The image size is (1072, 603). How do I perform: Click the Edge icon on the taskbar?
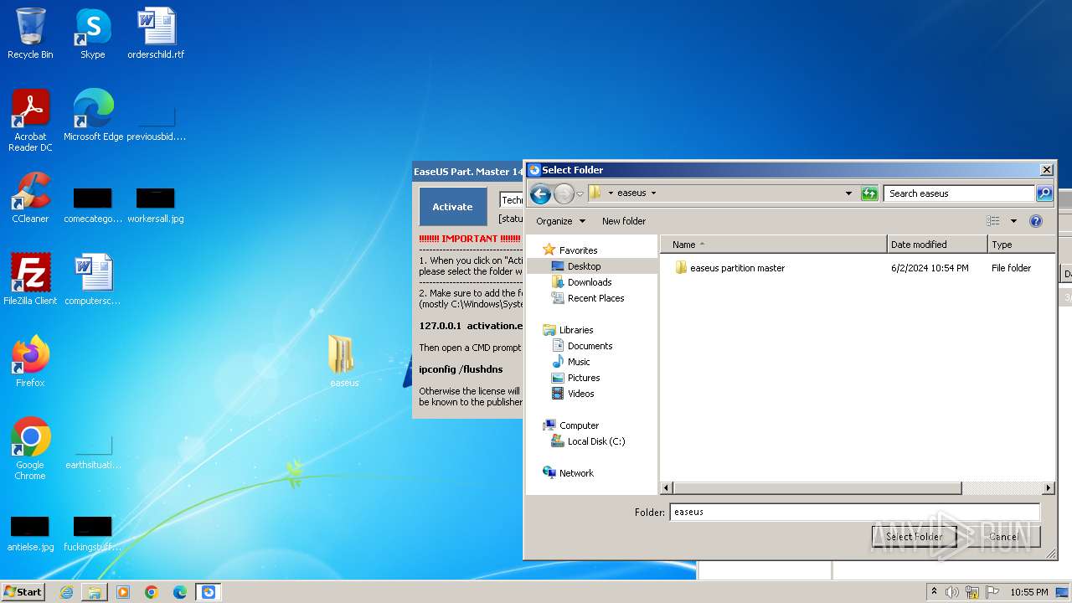coord(180,592)
